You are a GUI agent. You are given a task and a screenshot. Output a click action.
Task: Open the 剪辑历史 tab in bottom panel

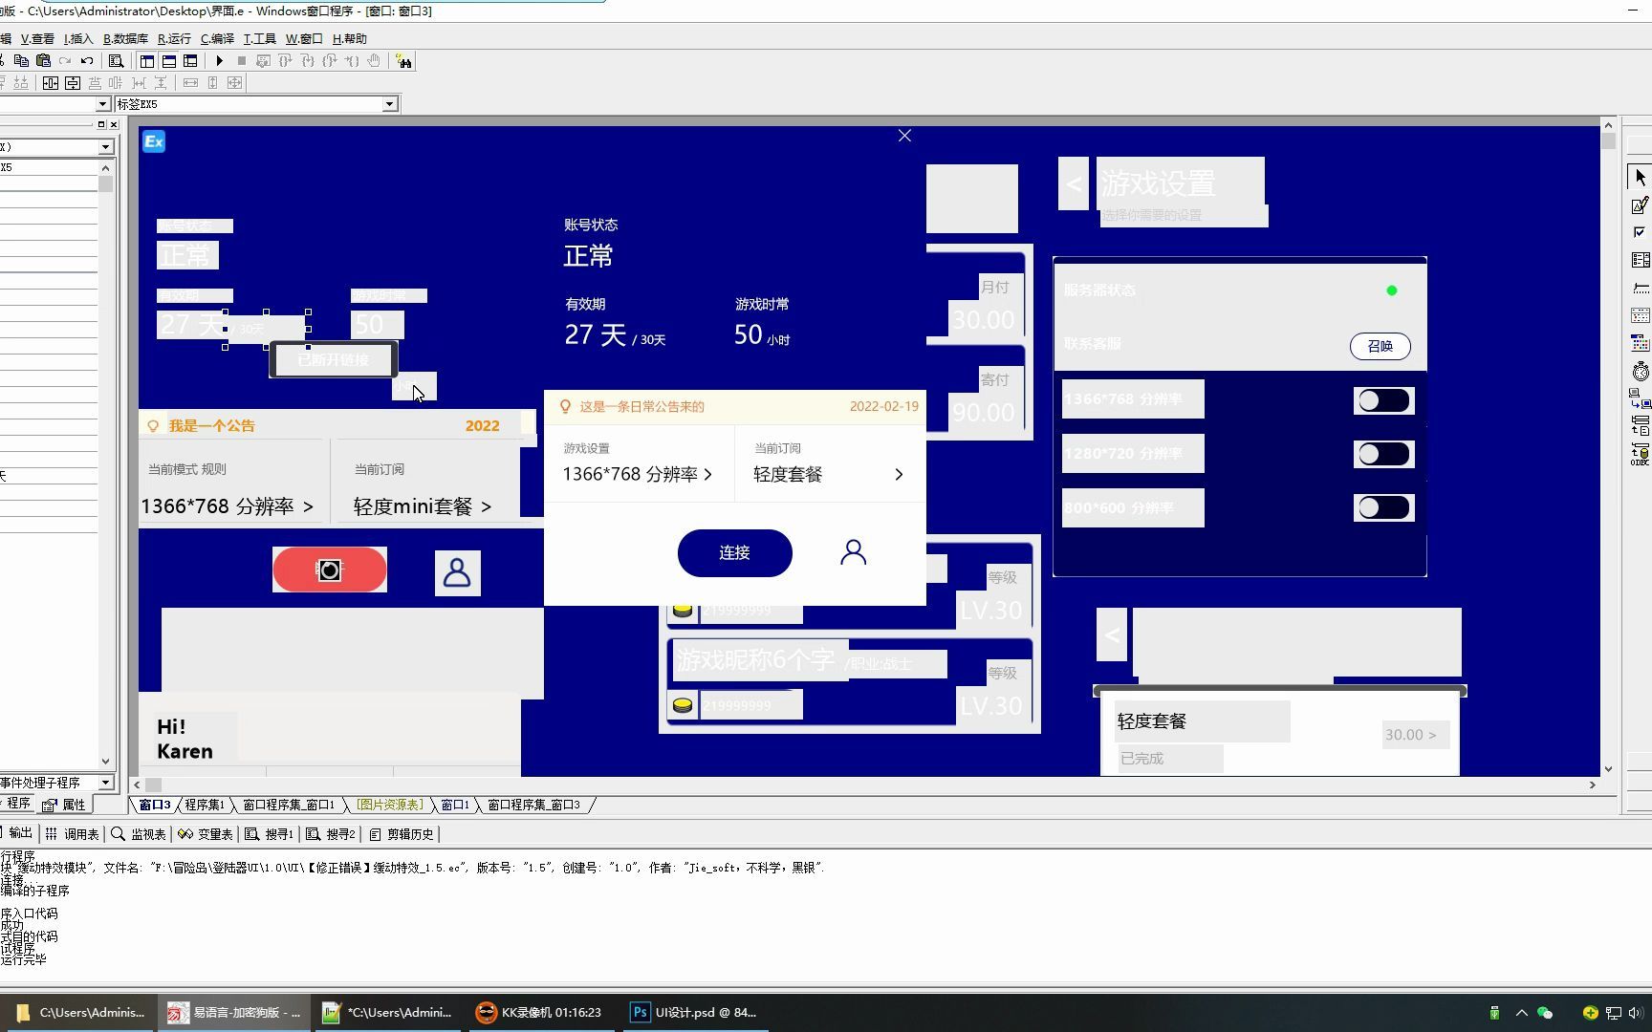pos(402,834)
